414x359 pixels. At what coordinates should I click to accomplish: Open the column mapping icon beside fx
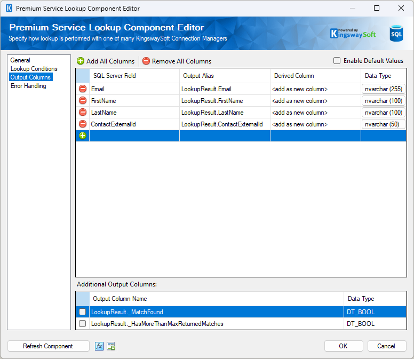coord(111,346)
